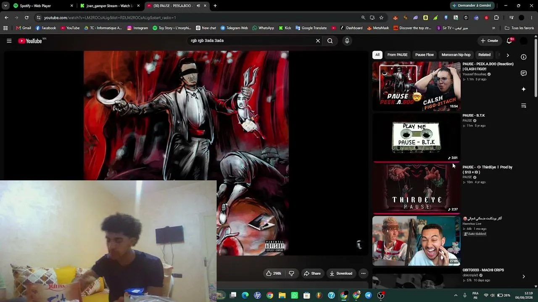Run the search with the magnifier button
This screenshot has width=538, height=302.
330,41
